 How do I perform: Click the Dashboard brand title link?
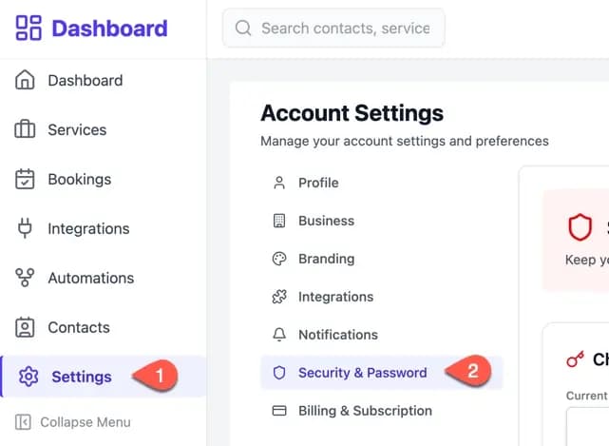point(109,29)
